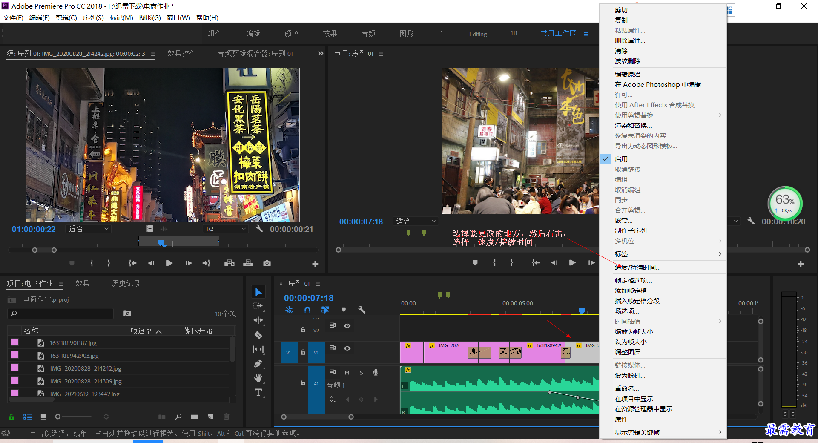The height and width of the screenshot is (443, 818).
Task: Open program monitor zoom 适合 dropdown
Action: [x=416, y=221]
